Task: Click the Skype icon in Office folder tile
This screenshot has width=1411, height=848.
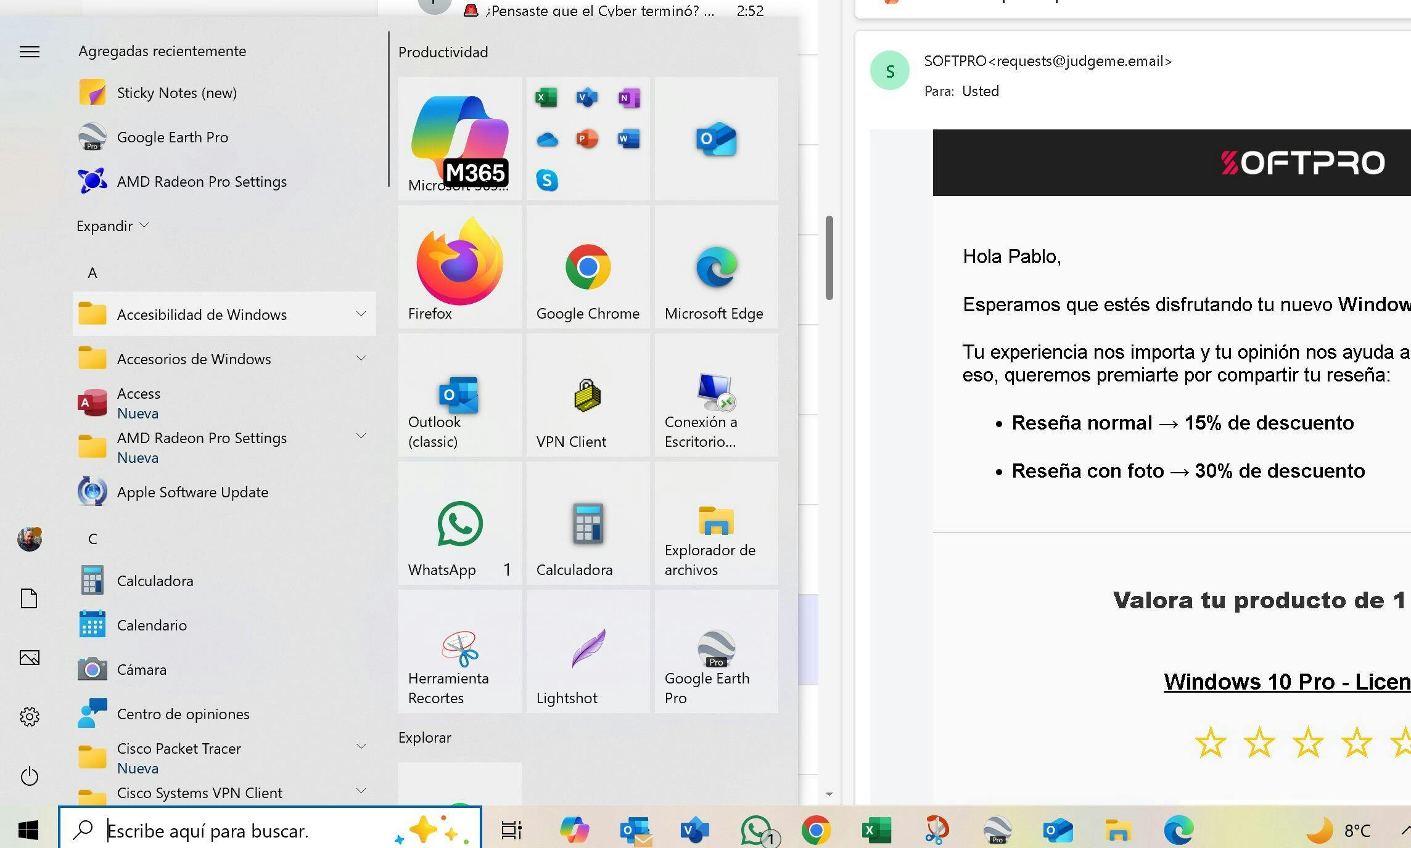Action: tap(546, 181)
